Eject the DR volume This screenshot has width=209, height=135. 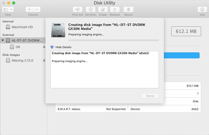tap(44, 47)
